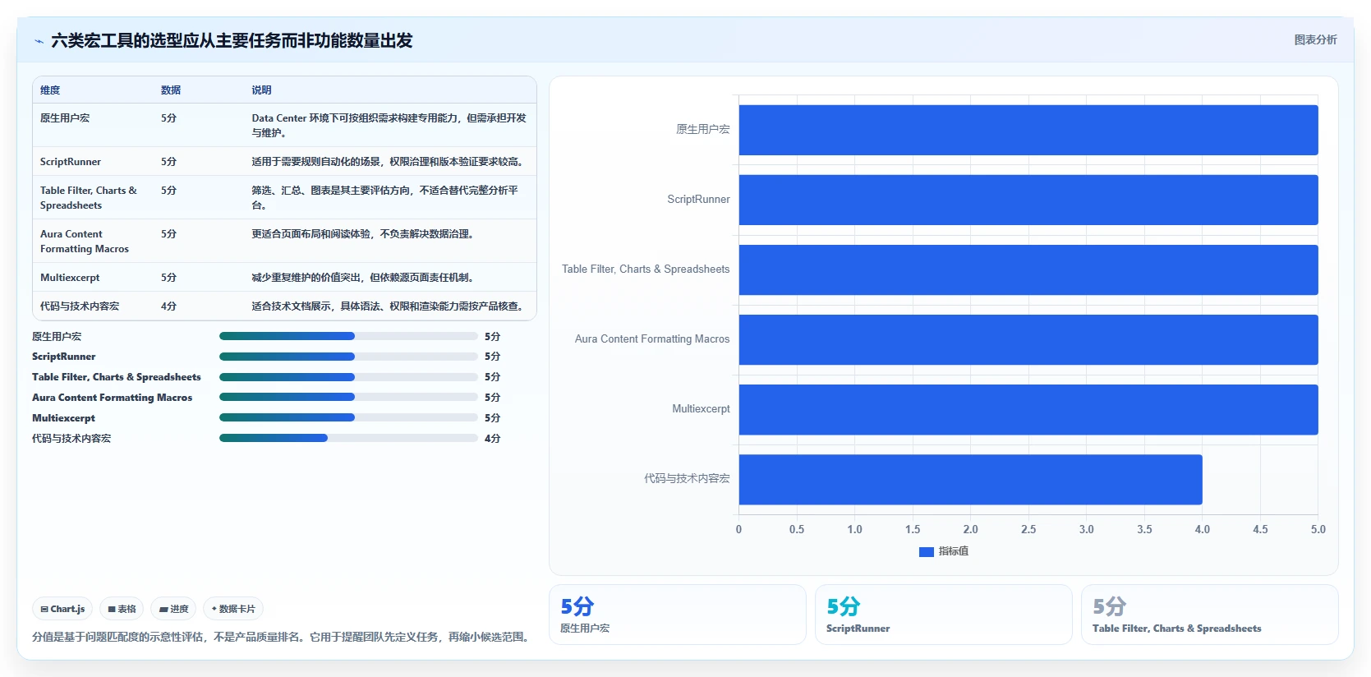The image size is (1371, 677).
Task: Click the 代码与技术内容宏 progress bar
Action: 348,438
